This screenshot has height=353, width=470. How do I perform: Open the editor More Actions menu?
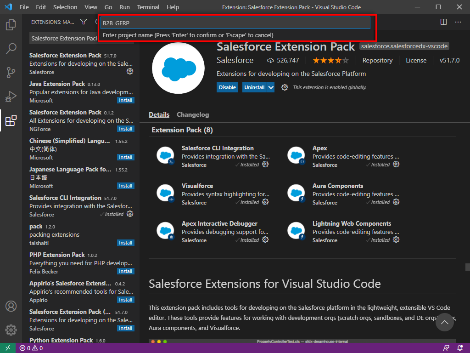pos(458,22)
